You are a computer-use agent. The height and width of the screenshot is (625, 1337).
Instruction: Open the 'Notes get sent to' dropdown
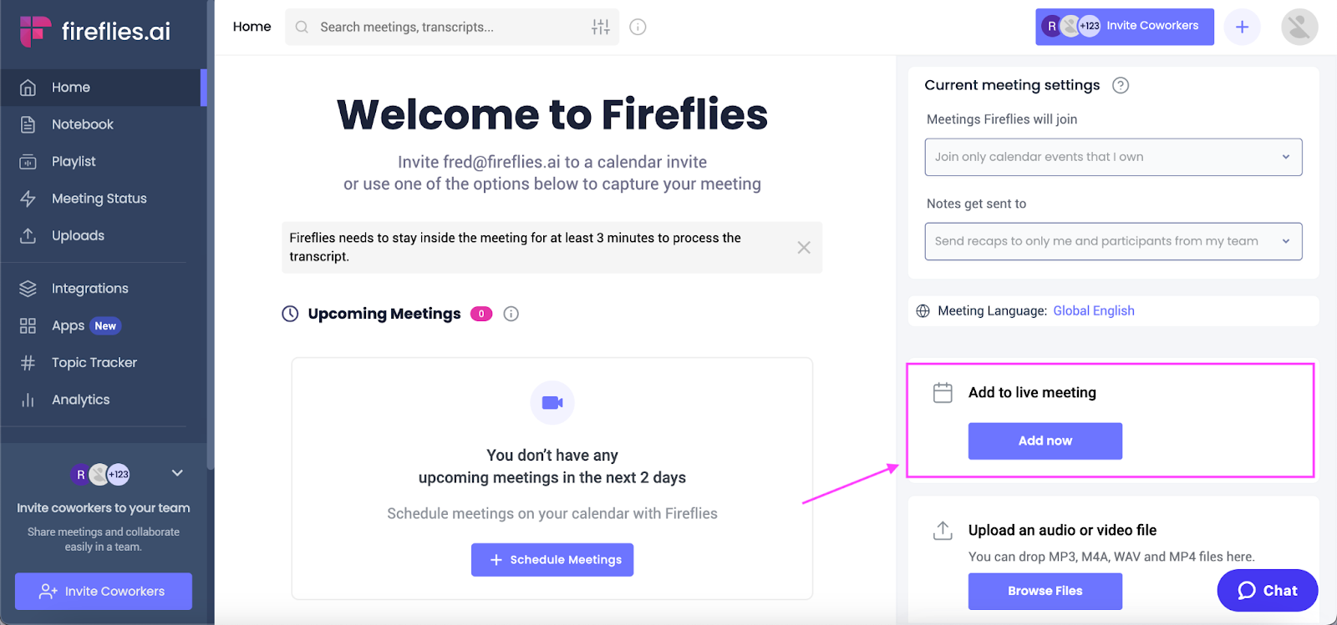pos(1112,241)
